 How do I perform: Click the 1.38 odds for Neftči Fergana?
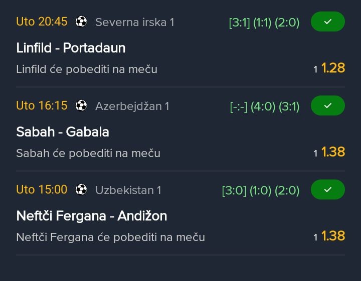coord(333,236)
